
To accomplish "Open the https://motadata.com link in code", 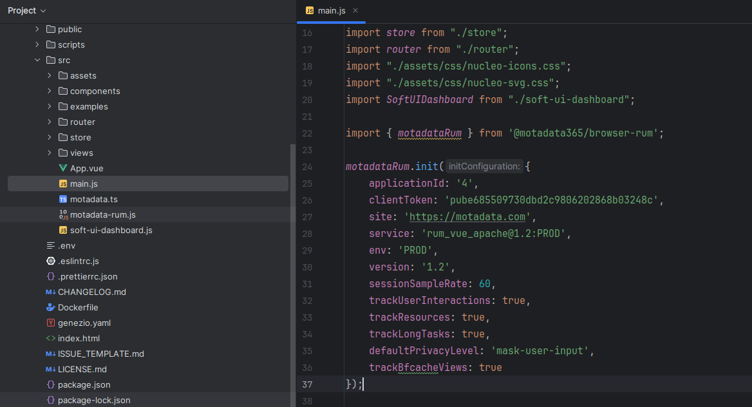I will coord(469,217).
